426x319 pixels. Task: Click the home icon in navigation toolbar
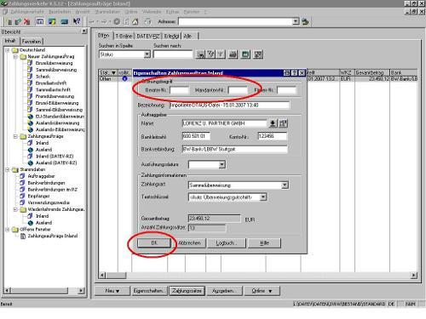[135, 21]
